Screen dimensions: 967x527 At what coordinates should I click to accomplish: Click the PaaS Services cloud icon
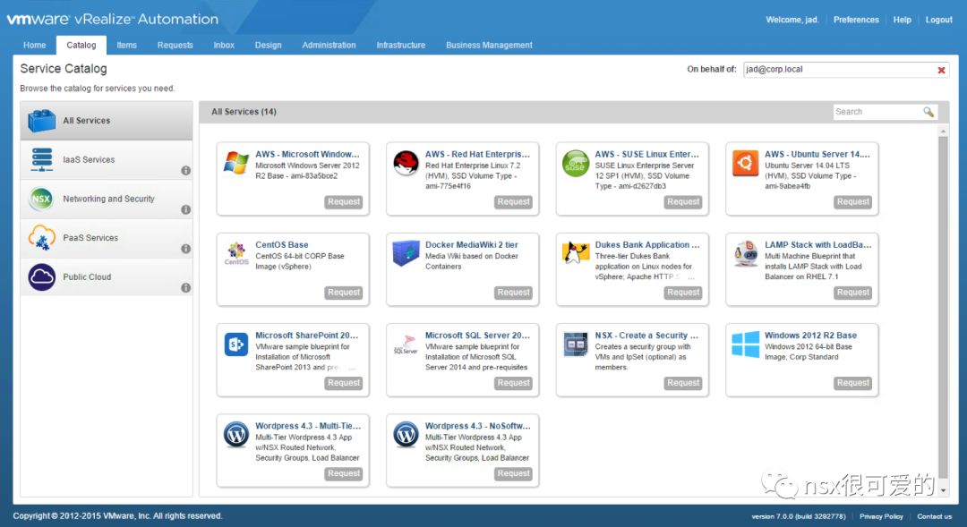pyautogui.click(x=42, y=238)
